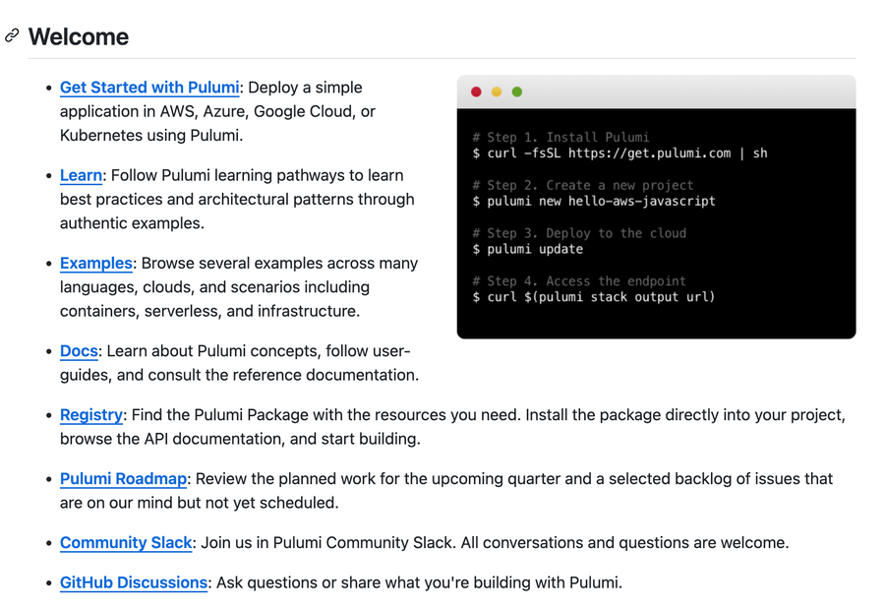Viewport: 884px width, 609px height.
Task: Click the 'curl -fsSL https://get.pulumi.com | sh' line
Action: point(620,153)
